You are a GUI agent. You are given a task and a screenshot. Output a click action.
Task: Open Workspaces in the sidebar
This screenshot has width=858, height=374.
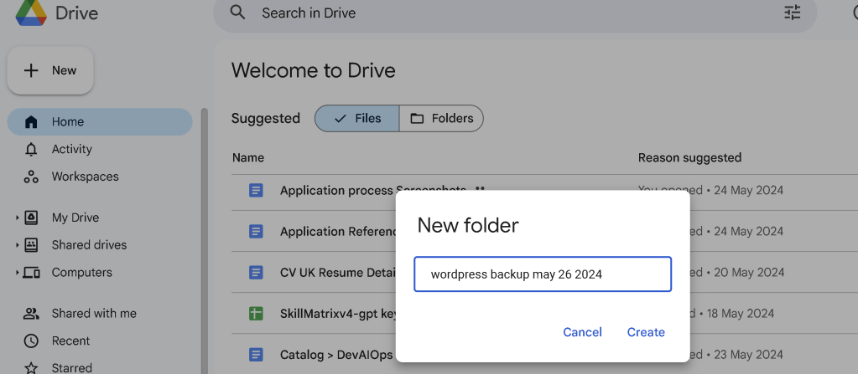click(x=85, y=177)
